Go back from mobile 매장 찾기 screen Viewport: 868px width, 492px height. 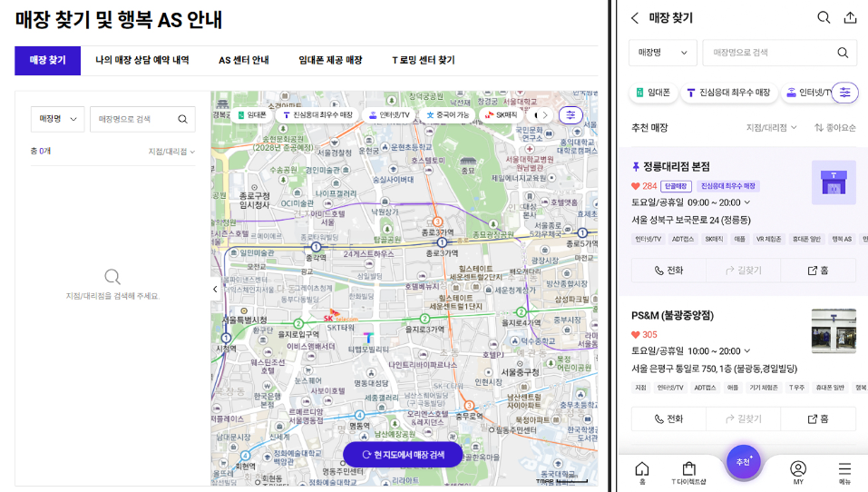(635, 18)
